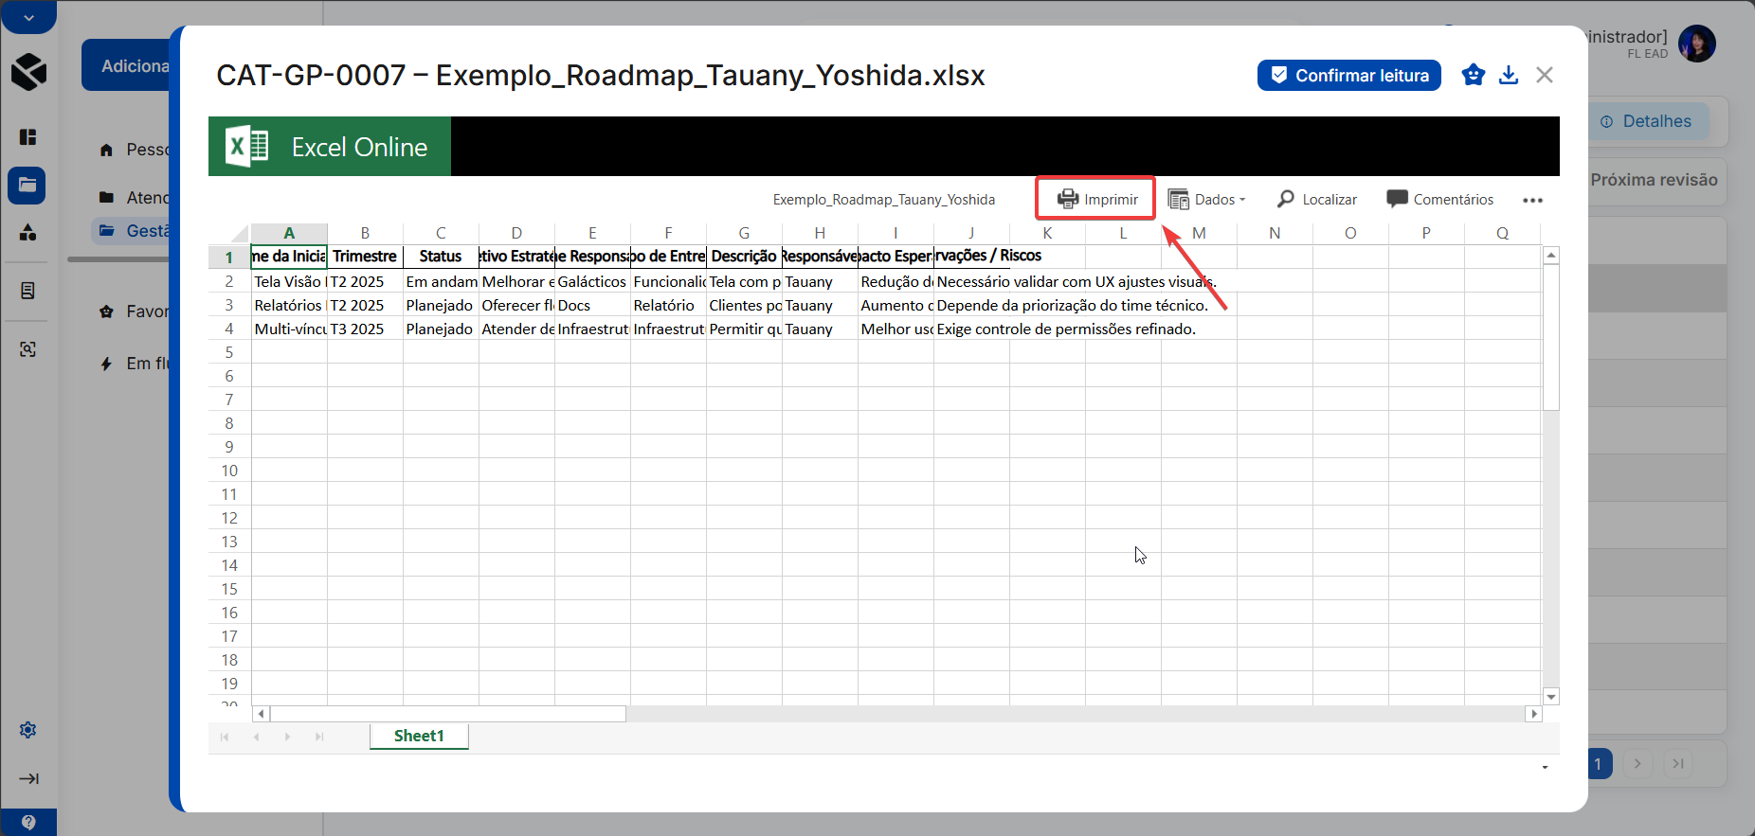Open documents folder icon in sidebar

[27, 186]
